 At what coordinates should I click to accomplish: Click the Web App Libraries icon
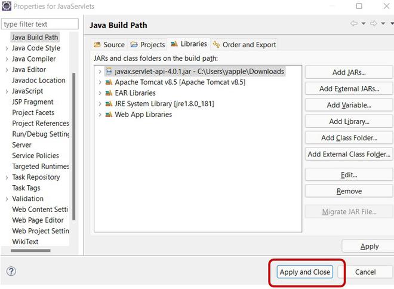click(x=109, y=114)
